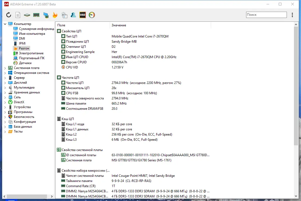
Task: Expand the Конфигурация node
Action: coord(5,122)
